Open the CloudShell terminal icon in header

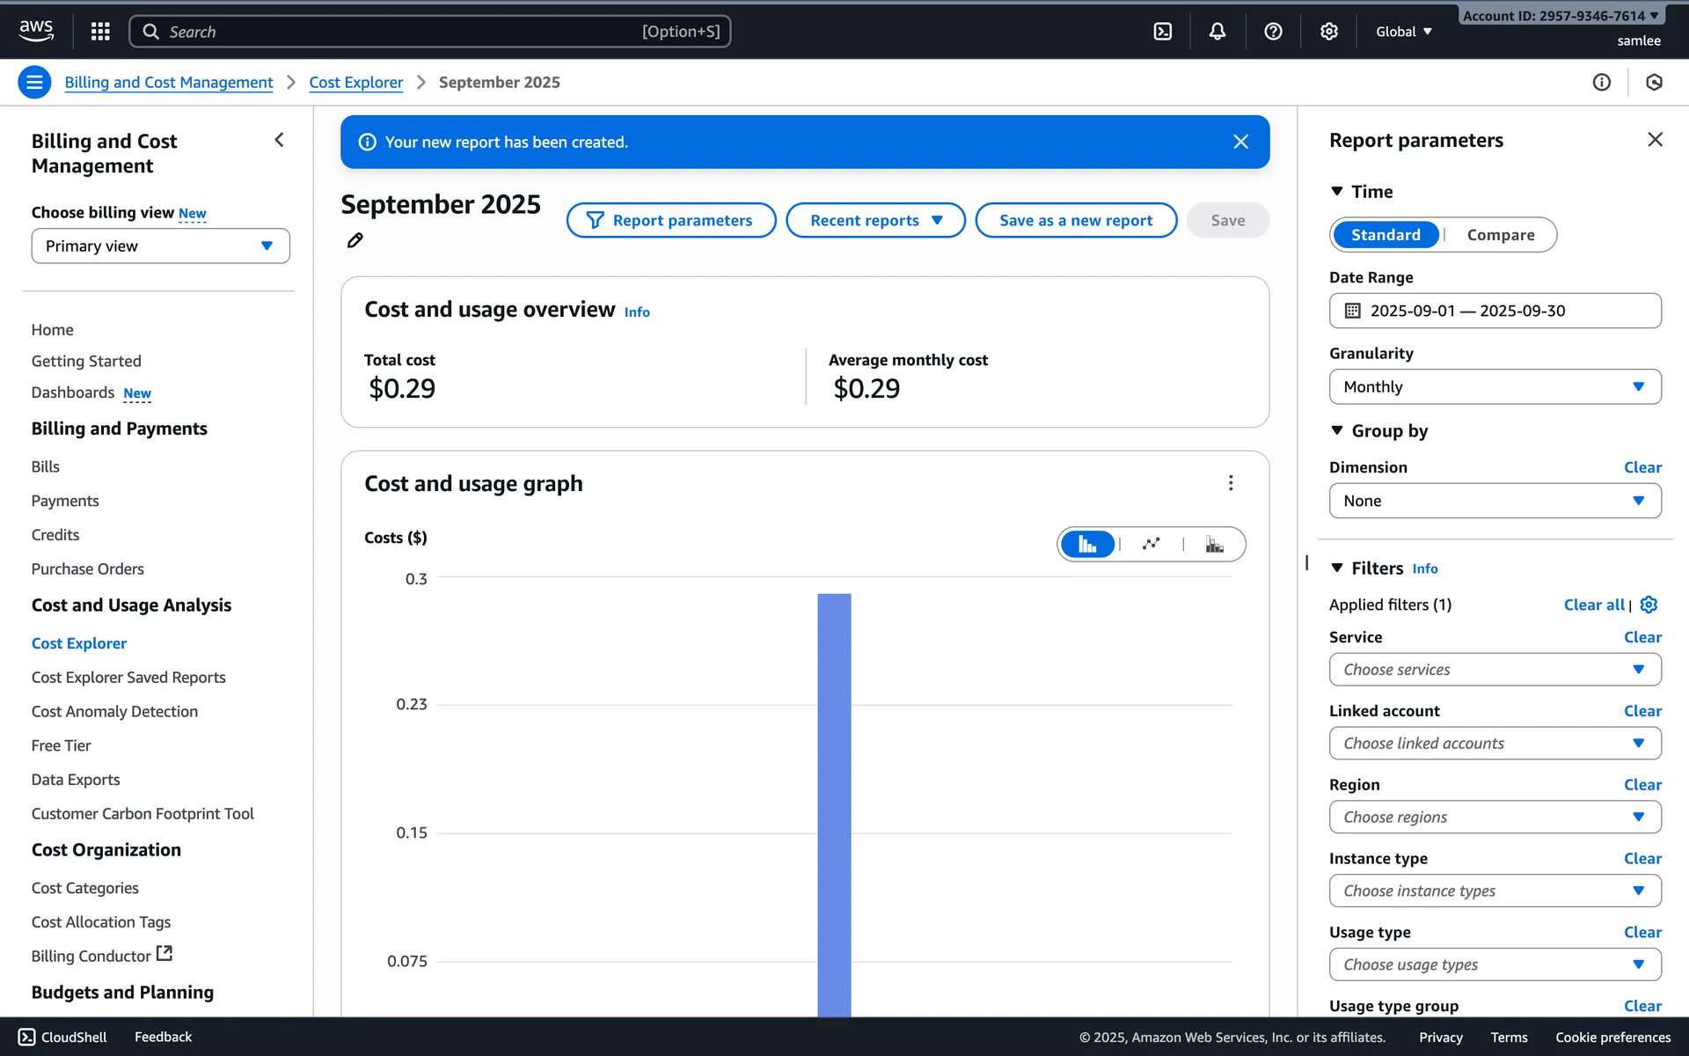(x=1162, y=32)
